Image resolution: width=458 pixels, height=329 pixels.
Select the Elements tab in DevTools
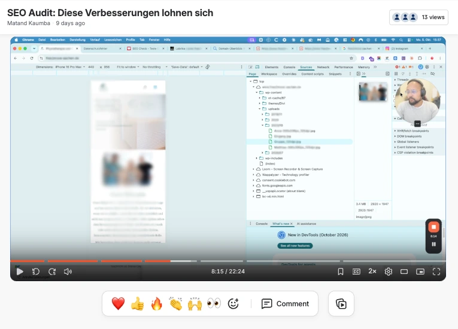[271, 67]
